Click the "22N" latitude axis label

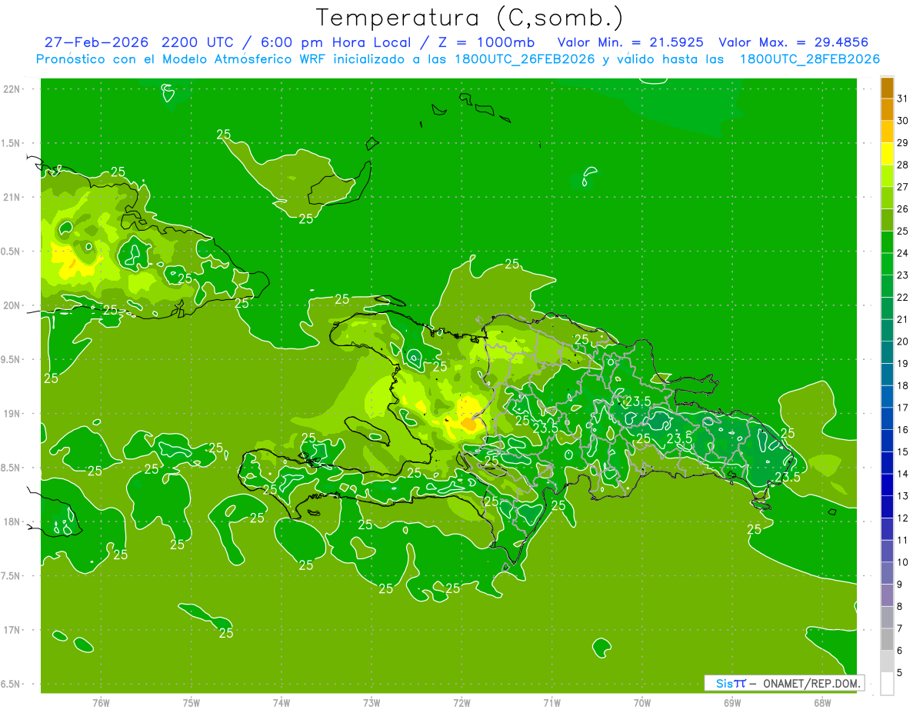(12, 89)
